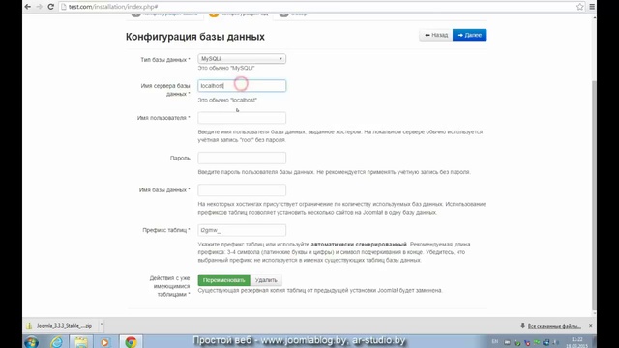Click the Префикс таблиц label
619x348 pixels.
click(166, 230)
